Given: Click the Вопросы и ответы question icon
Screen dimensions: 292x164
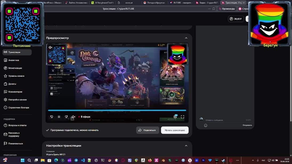Looking at the screenshot, I should (x=5, y=125).
